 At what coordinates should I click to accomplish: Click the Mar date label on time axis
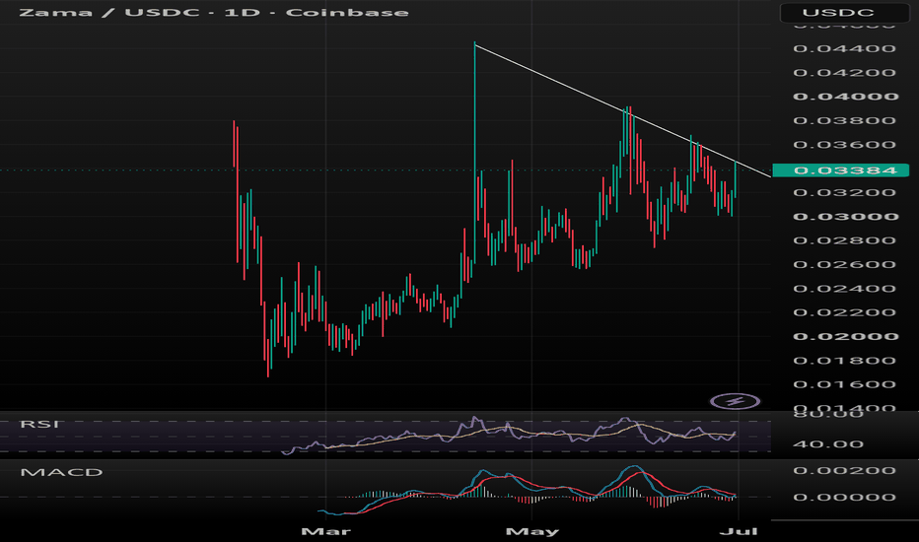[325, 531]
